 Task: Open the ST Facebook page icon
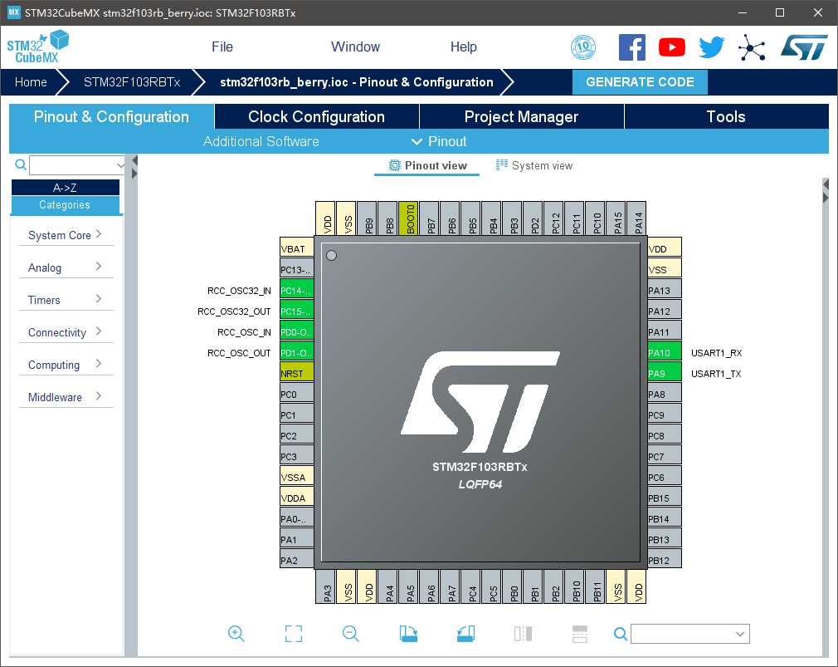631,47
